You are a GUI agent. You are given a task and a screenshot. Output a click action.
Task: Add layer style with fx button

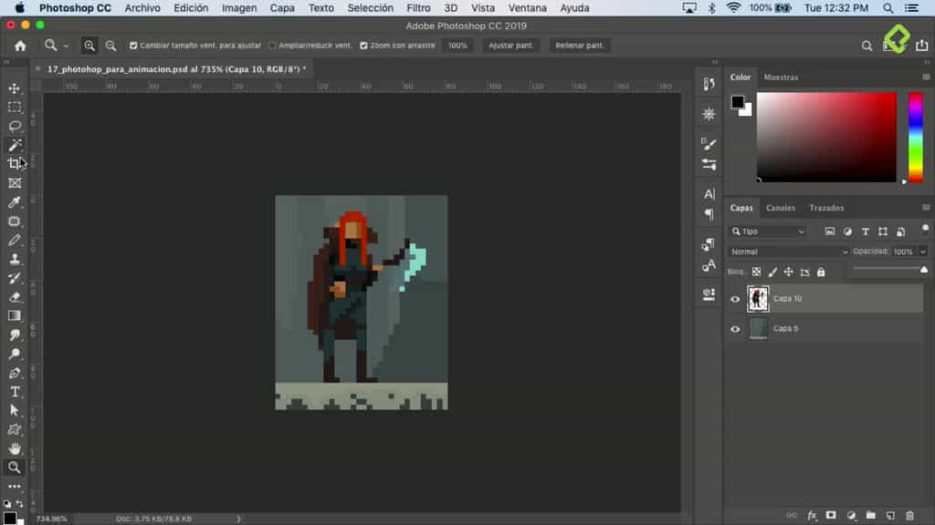[x=812, y=516]
